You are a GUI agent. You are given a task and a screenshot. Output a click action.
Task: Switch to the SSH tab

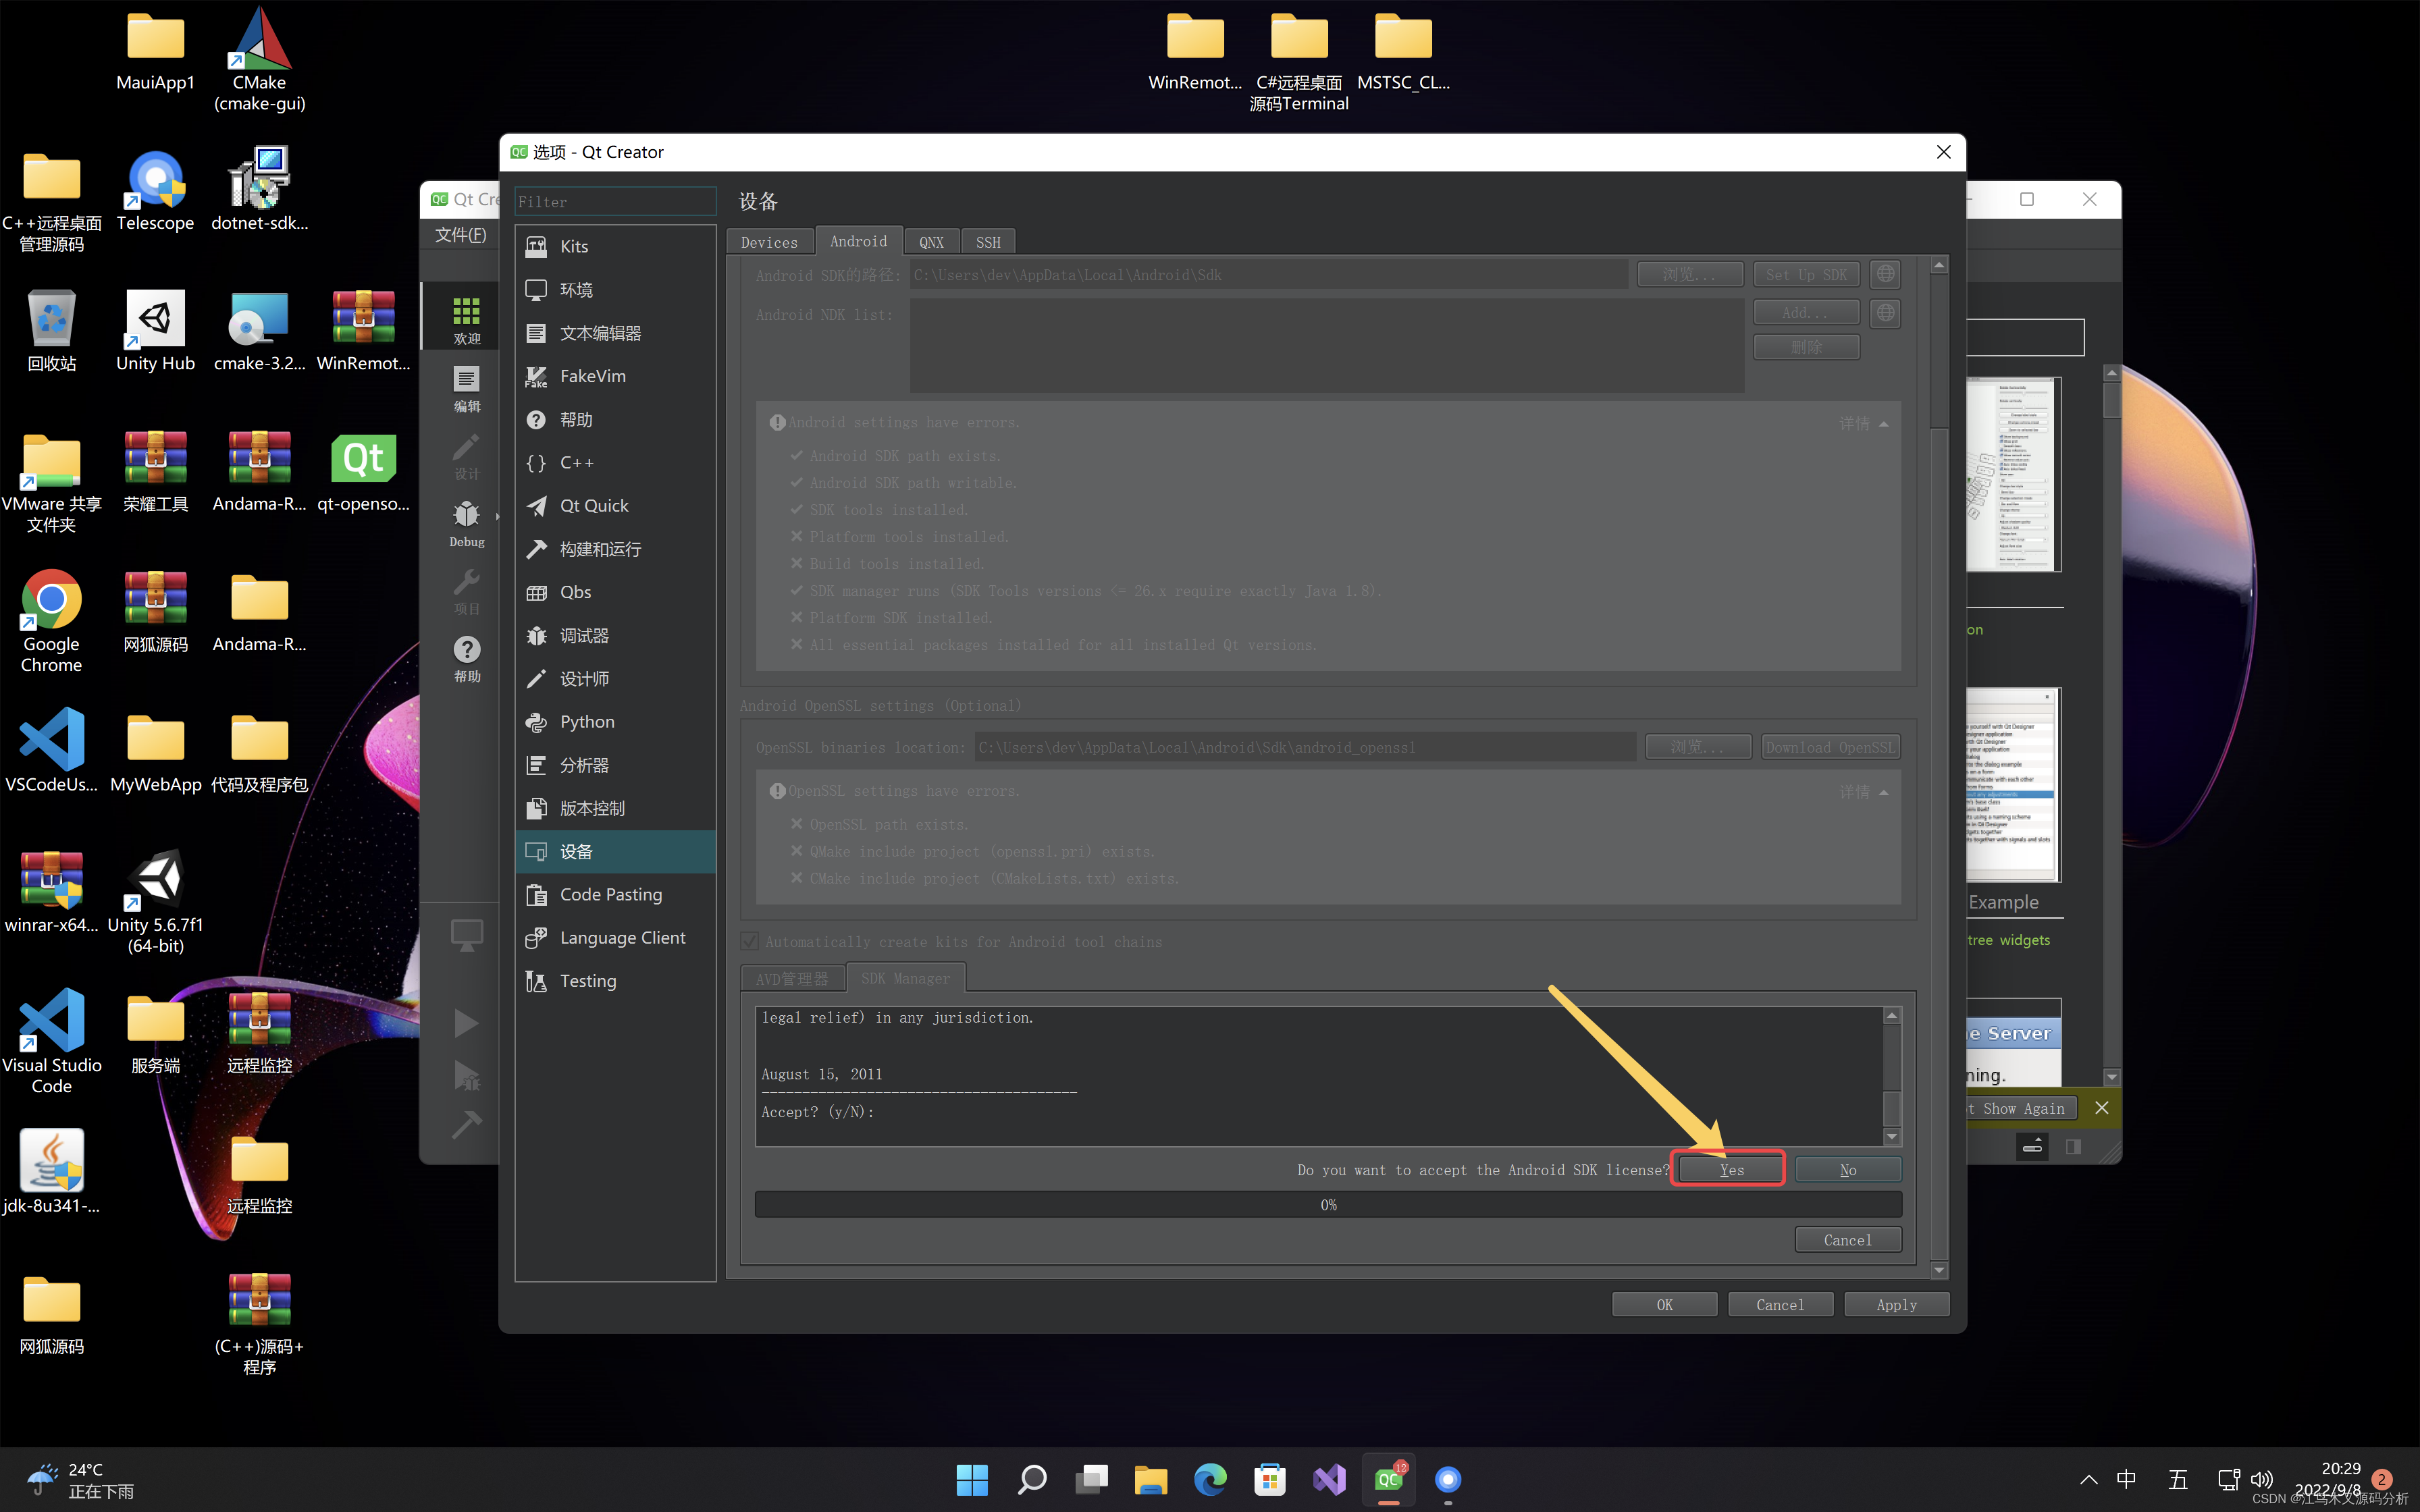pos(987,242)
